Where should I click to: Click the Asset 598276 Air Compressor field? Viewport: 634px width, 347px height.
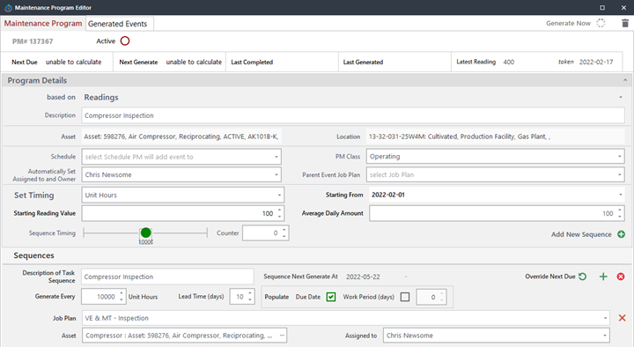point(181,137)
